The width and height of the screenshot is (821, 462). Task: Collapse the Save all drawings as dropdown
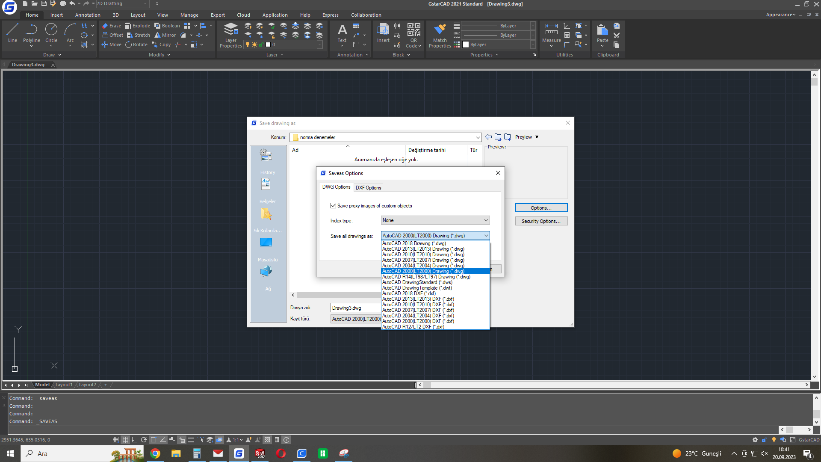pos(486,236)
